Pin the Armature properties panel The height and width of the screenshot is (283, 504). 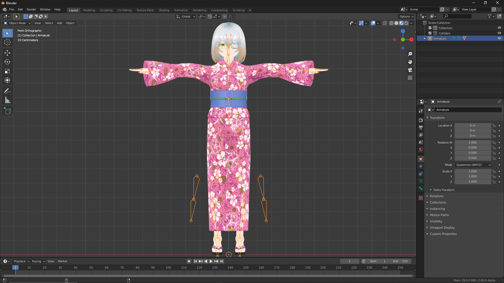(499, 102)
